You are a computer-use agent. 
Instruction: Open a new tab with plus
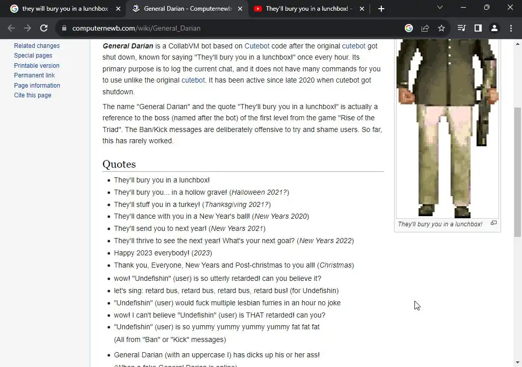pyautogui.click(x=381, y=9)
